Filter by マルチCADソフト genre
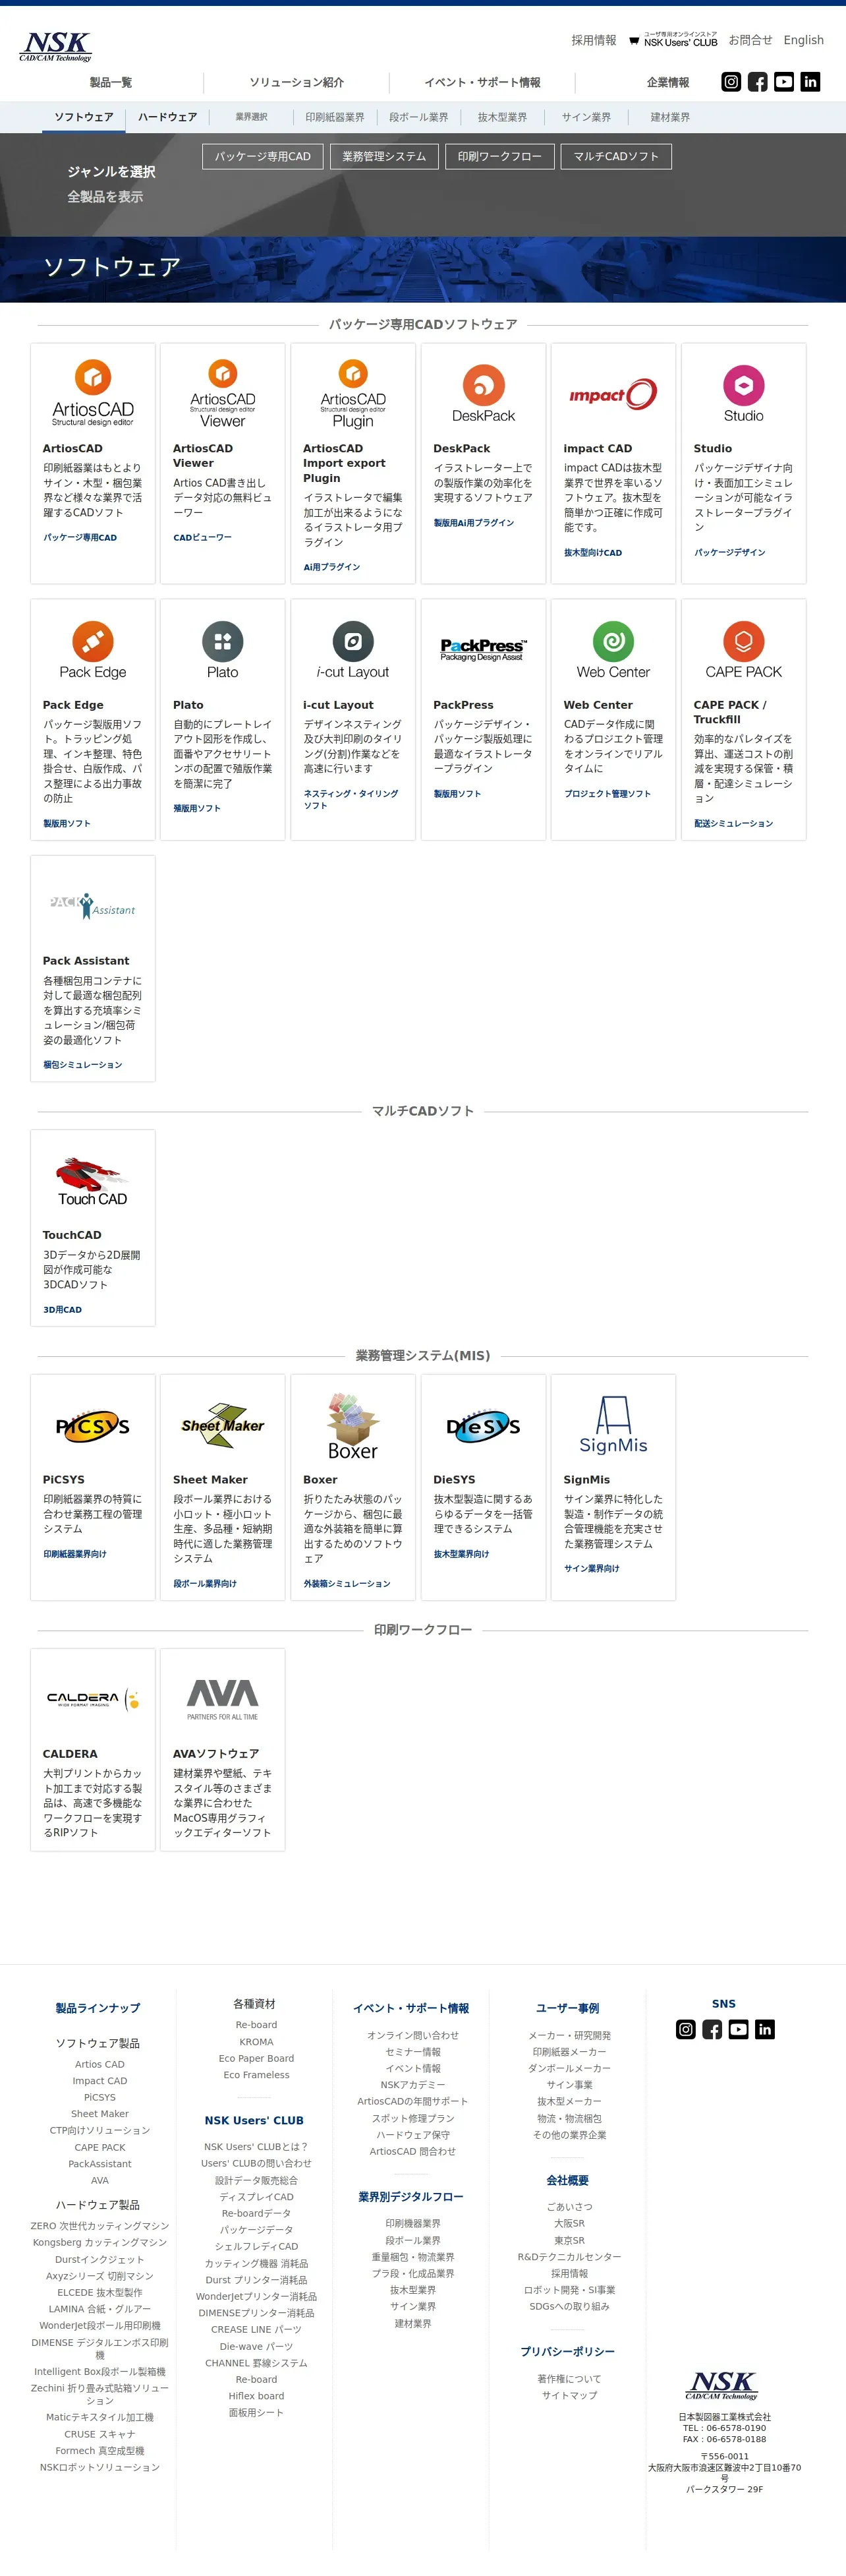This screenshot has width=846, height=2576. (x=616, y=157)
